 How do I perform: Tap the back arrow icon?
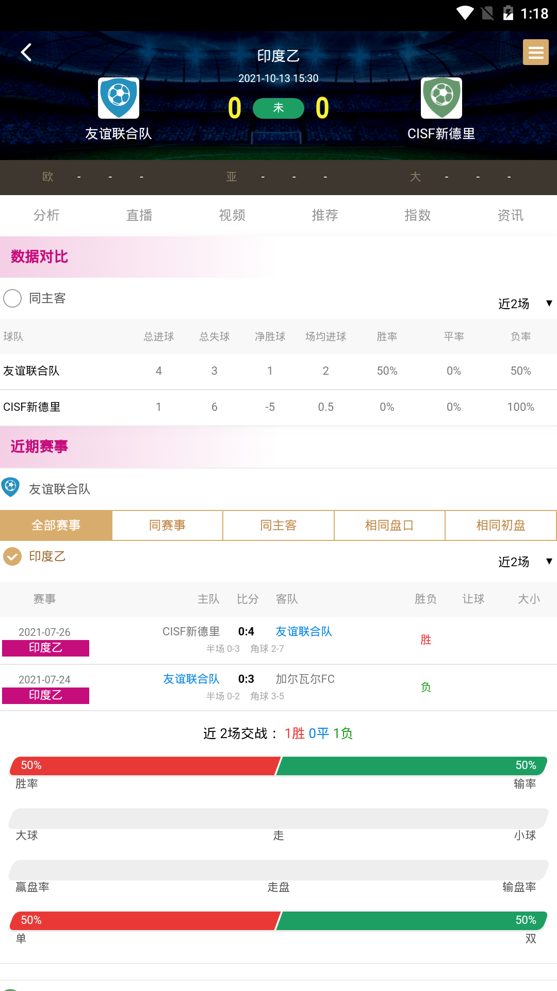pyautogui.click(x=26, y=52)
